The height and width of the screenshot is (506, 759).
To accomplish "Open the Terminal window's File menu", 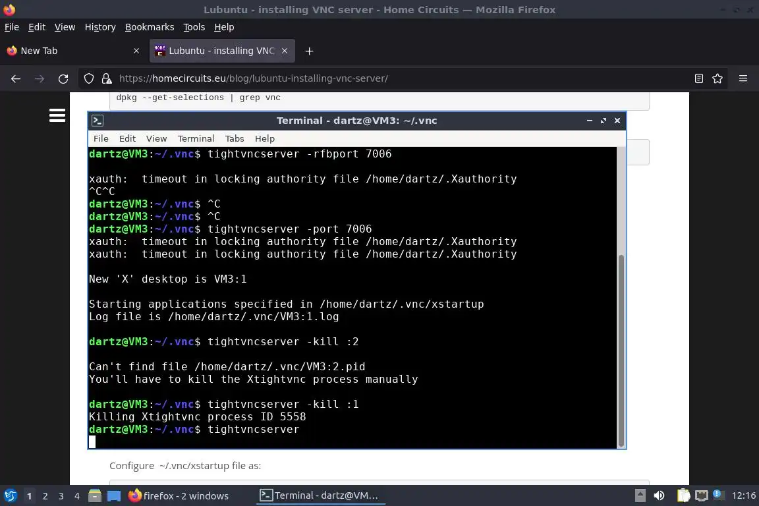I will click(x=101, y=138).
